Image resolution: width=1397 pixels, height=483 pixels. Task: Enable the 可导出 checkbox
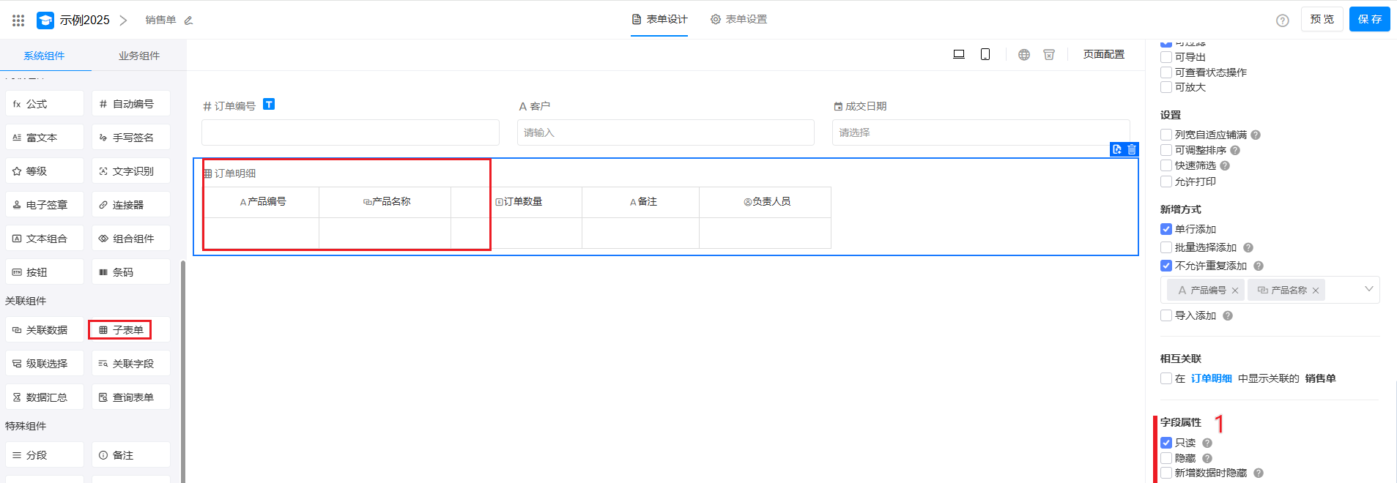1166,57
